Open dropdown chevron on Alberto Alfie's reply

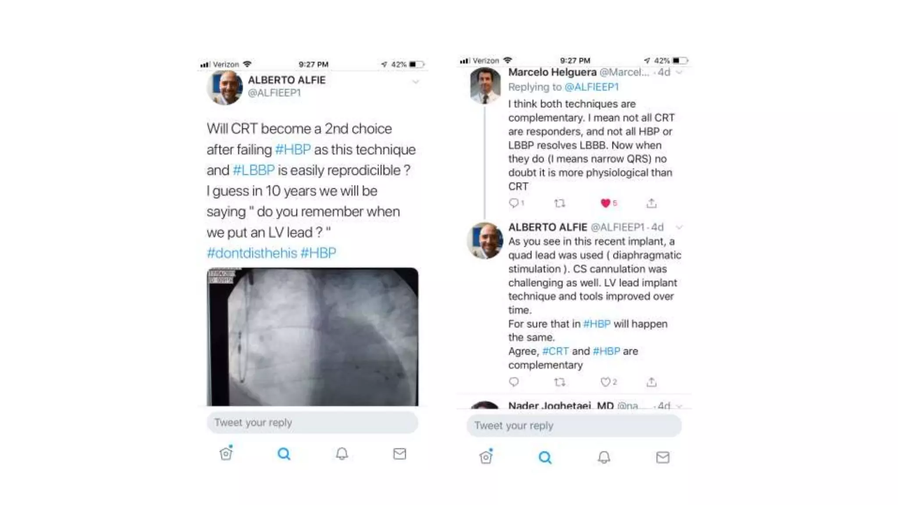(679, 227)
